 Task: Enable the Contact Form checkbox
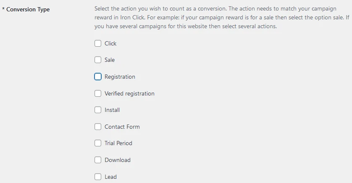[98, 127]
